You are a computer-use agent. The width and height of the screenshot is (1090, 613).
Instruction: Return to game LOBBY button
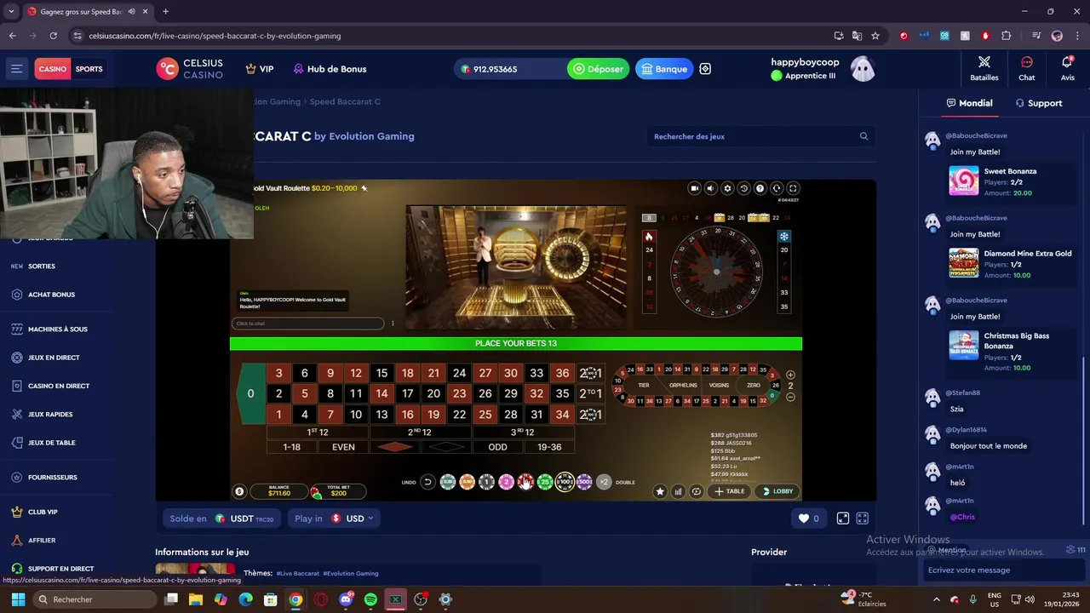tap(777, 491)
